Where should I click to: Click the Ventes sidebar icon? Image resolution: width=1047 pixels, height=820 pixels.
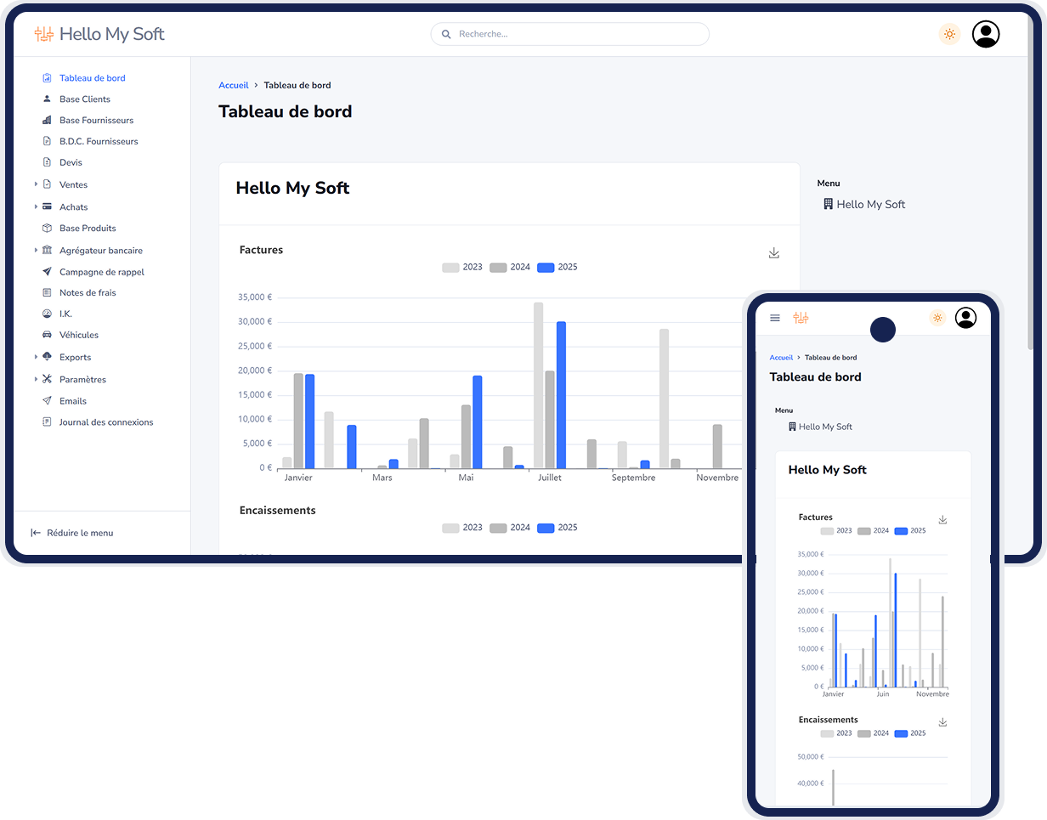48,184
